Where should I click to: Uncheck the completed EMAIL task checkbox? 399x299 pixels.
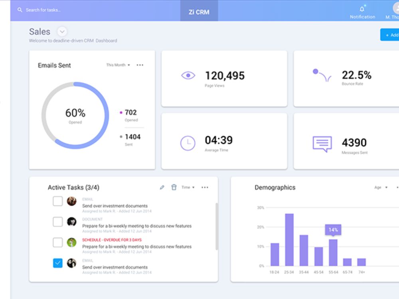click(58, 263)
